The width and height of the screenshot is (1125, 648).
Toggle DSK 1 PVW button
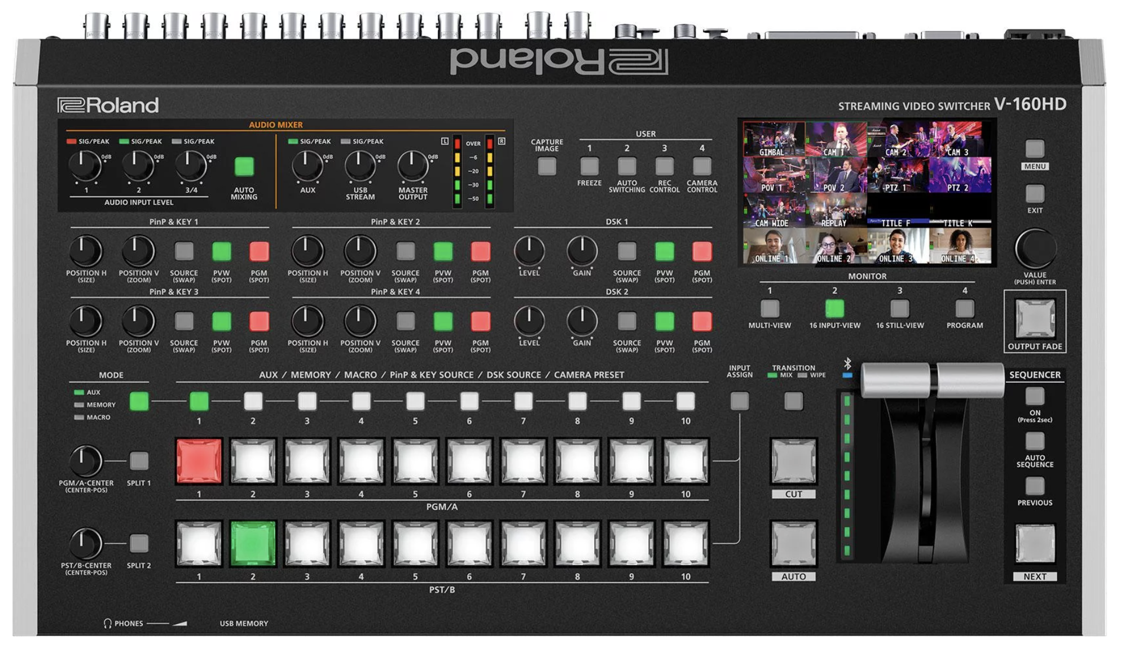[665, 251]
